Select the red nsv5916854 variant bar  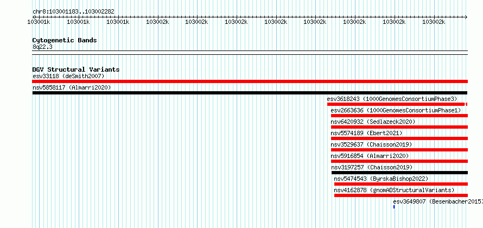(399, 161)
